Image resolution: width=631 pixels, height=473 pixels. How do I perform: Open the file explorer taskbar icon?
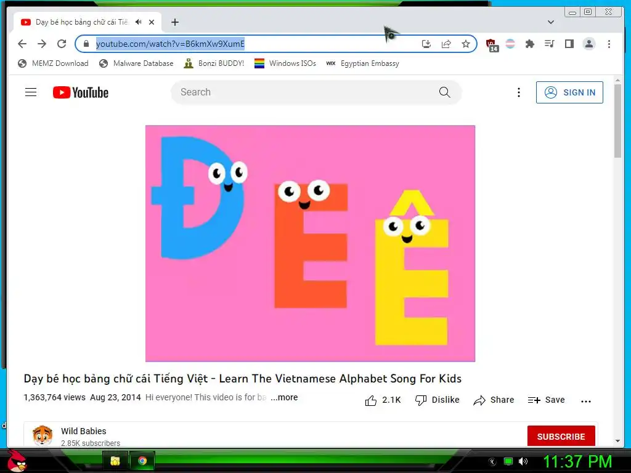pyautogui.click(x=115, y=461)
